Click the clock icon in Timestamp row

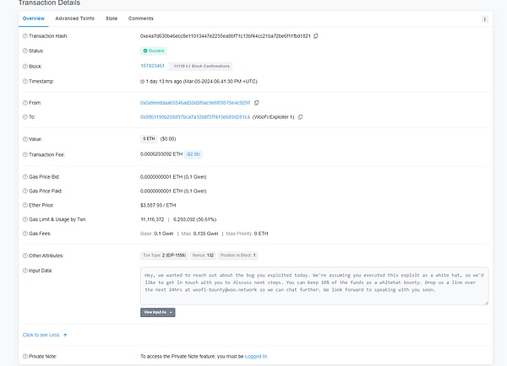click(x=143, y=81)
